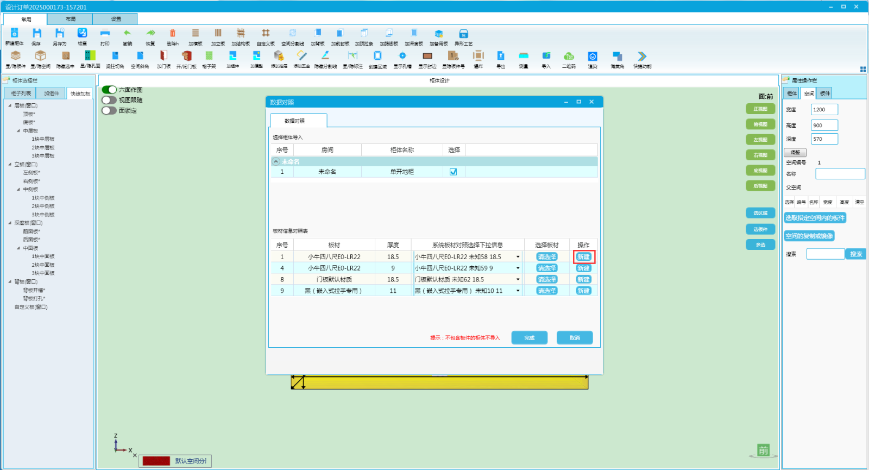Switch to the 板件 properties tab

click(x=825, y=93)
